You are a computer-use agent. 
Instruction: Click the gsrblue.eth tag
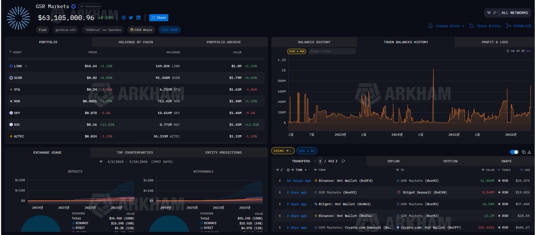[65, 30]
